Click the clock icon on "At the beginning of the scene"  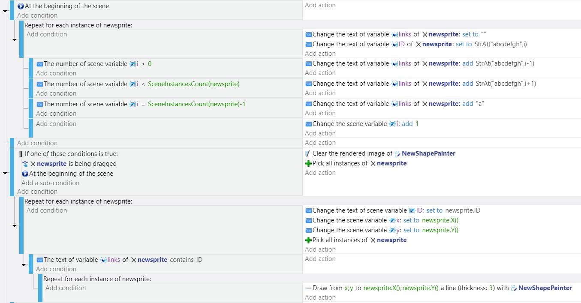20,6
